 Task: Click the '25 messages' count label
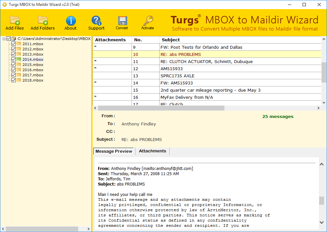(278, 117)
